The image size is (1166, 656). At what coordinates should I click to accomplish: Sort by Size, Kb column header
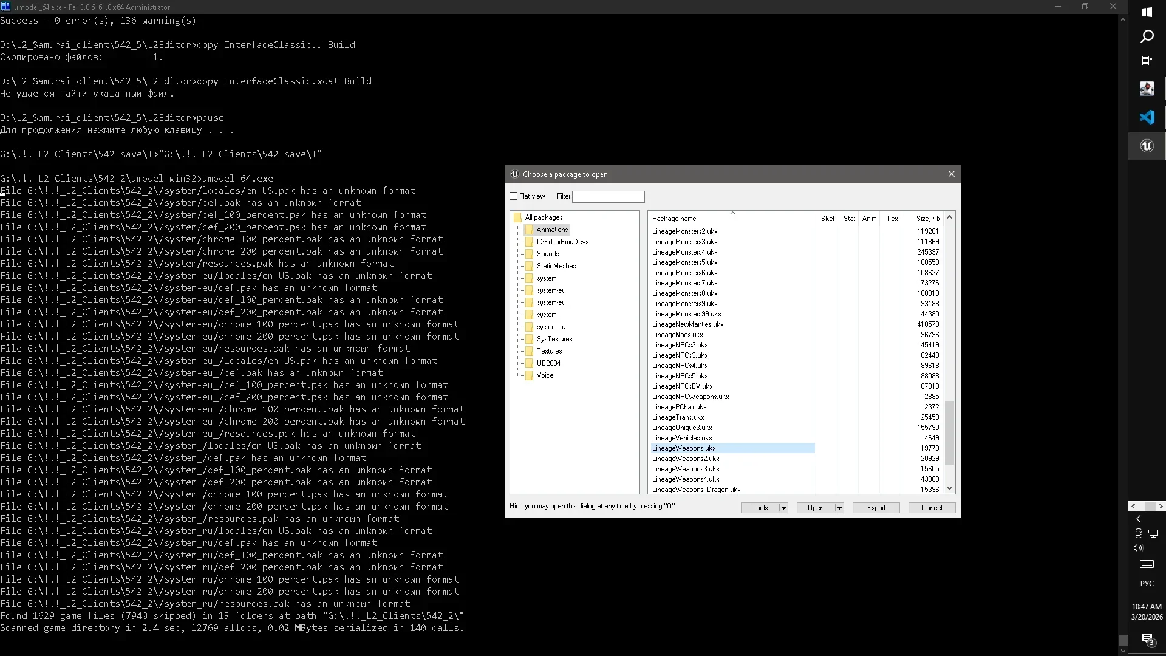tap(923, 219)
